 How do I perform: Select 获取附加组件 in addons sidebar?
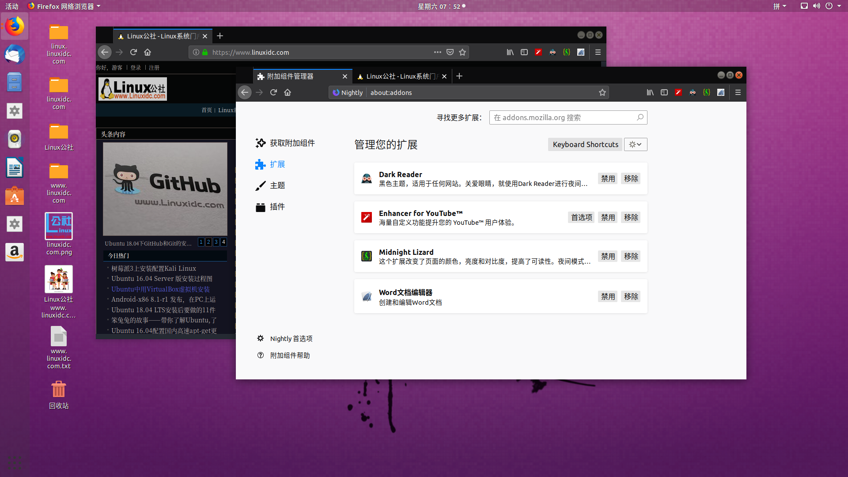(x=285, y=143)
